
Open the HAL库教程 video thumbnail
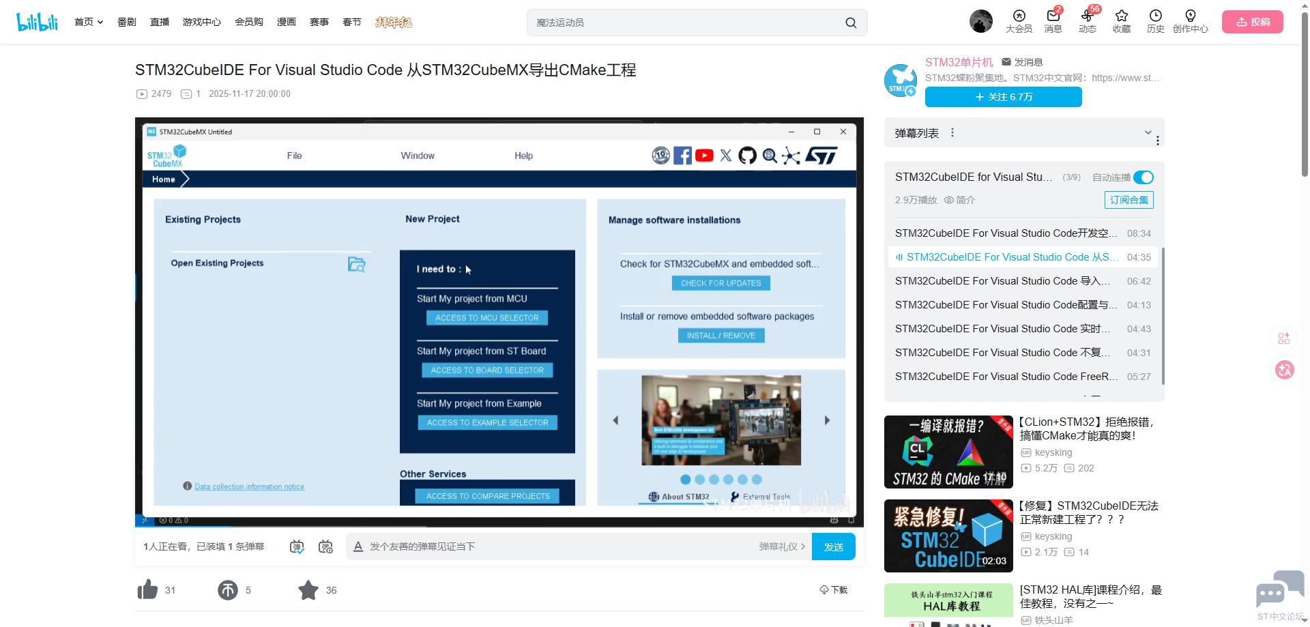pyautogui.click(x=948, y=605)
